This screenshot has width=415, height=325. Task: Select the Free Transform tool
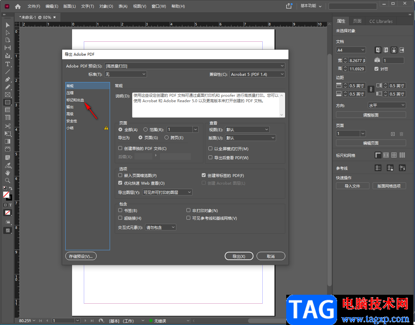pyautogui.click(x=8, y=134)
